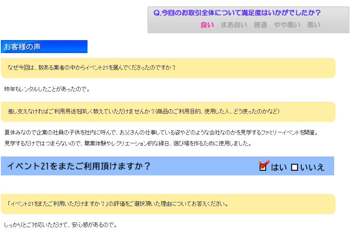This screenshot has height=234, width=351.
Task: Click the banner text イベント21をまたご利用頂けますか？
Action: point(79,166)
